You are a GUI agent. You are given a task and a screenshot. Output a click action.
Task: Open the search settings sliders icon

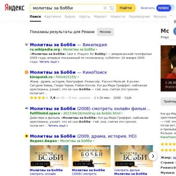(x=112, y=8)
